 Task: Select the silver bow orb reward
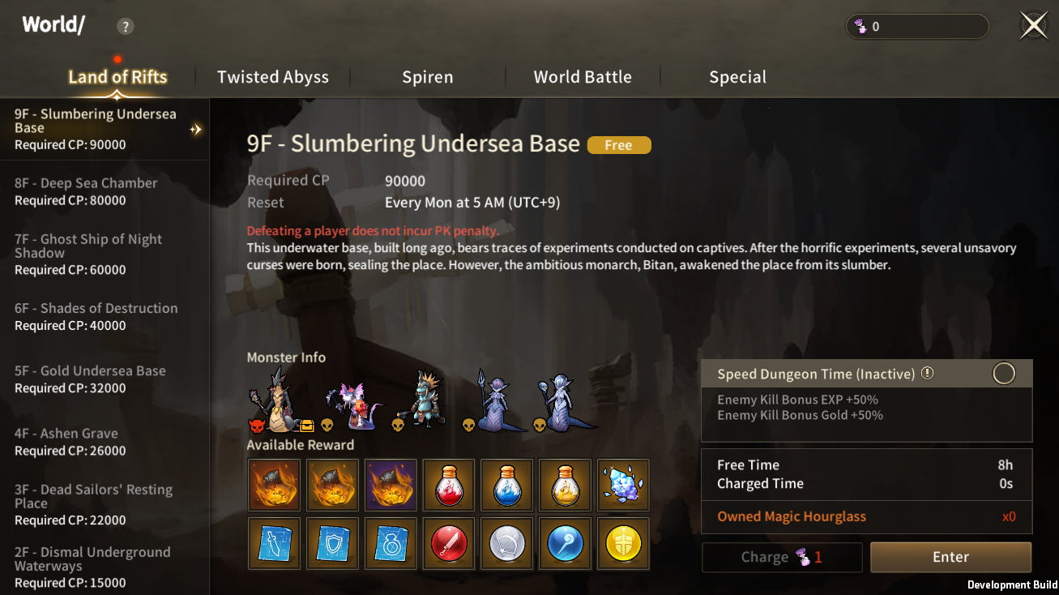pos(508,544)
